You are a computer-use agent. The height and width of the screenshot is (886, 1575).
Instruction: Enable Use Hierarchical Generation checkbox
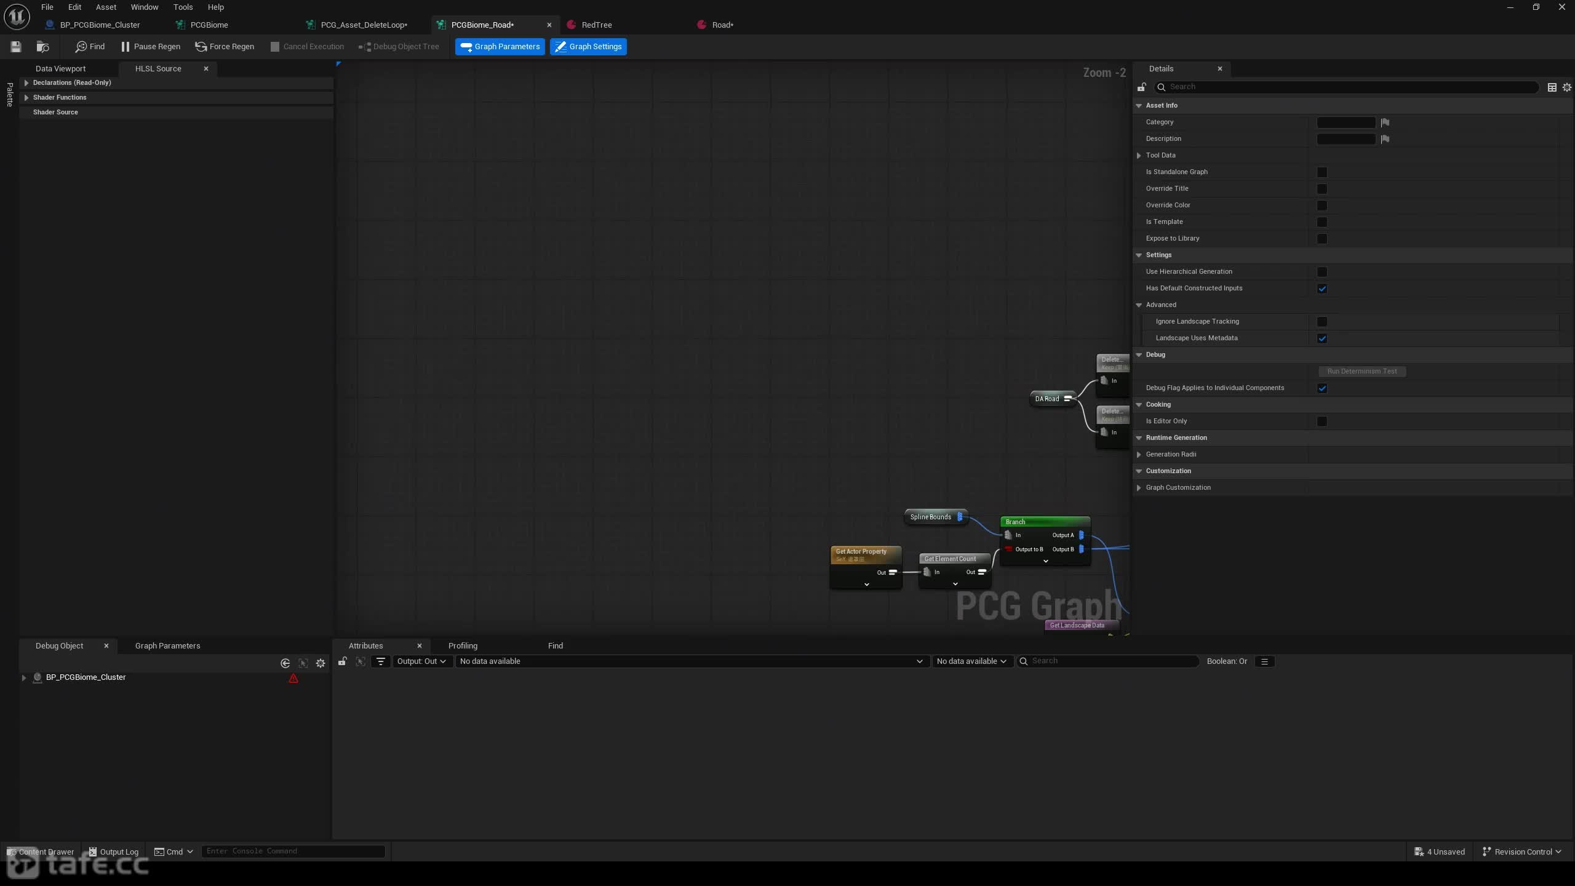(x=1322, y=272)
